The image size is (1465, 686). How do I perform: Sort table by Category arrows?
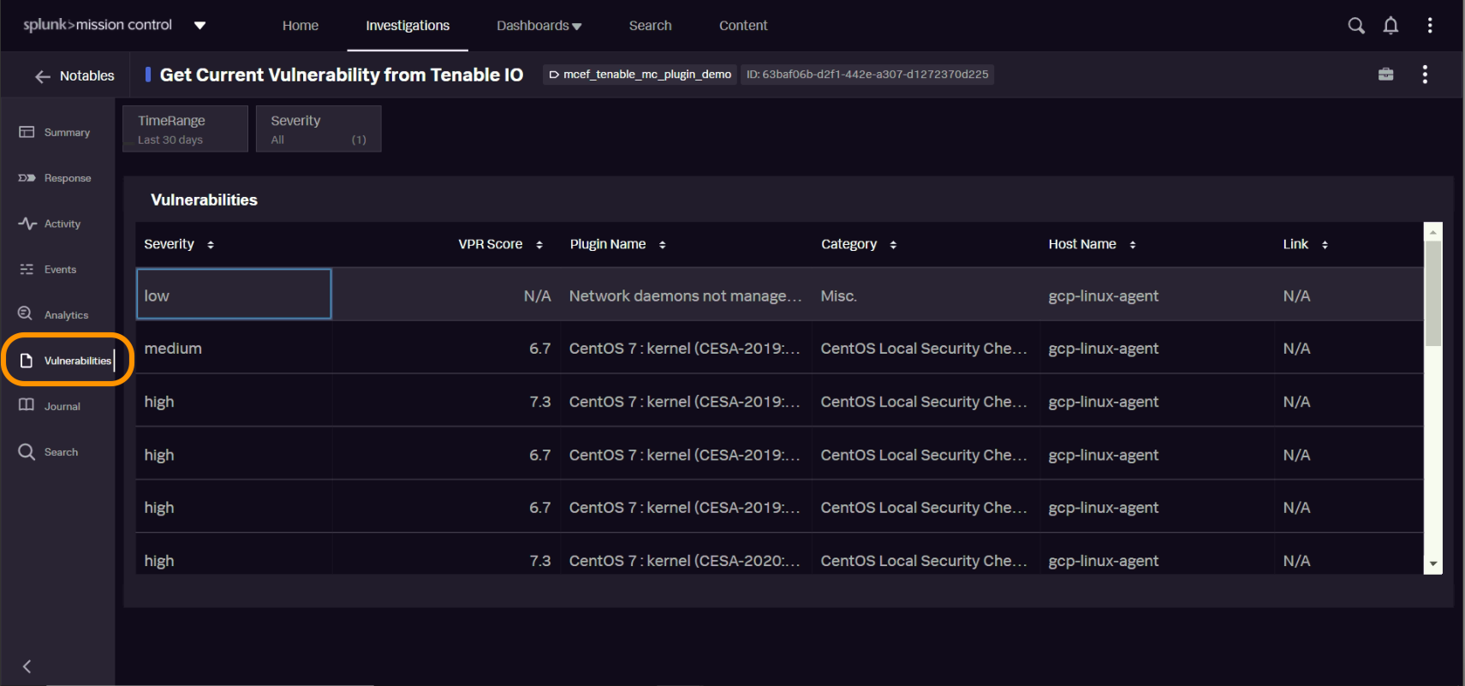coord(893,245)
